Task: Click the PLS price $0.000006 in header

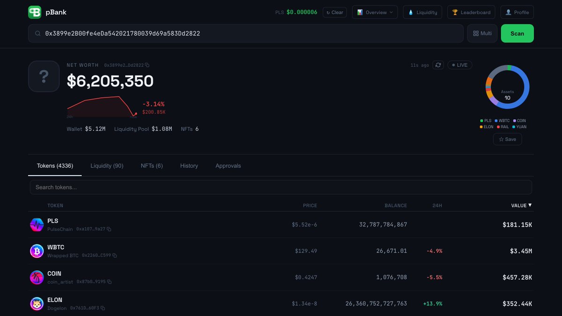Action: [x=302, y=12]
